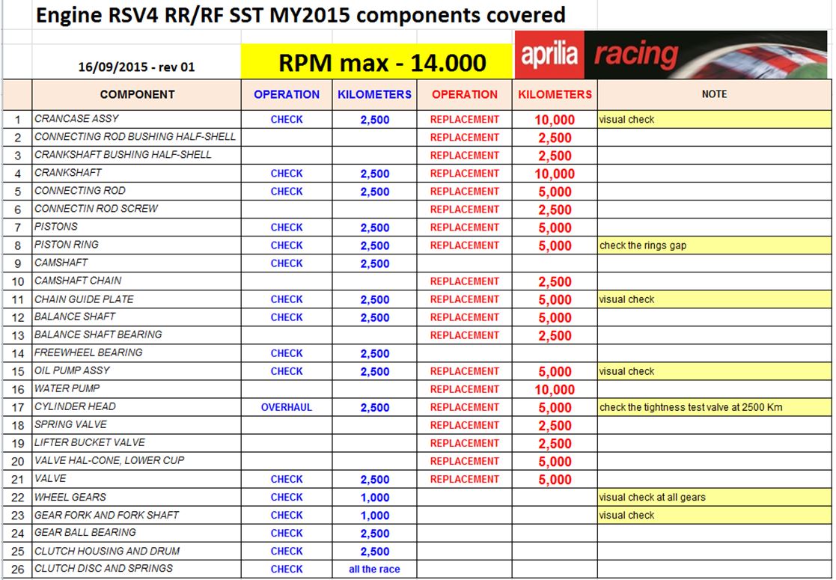This screenshot has width=836, height=580.
Task: Click REPLACEMENT in the CAMSHAFT CHAIN row
Action: click(464, 281)
